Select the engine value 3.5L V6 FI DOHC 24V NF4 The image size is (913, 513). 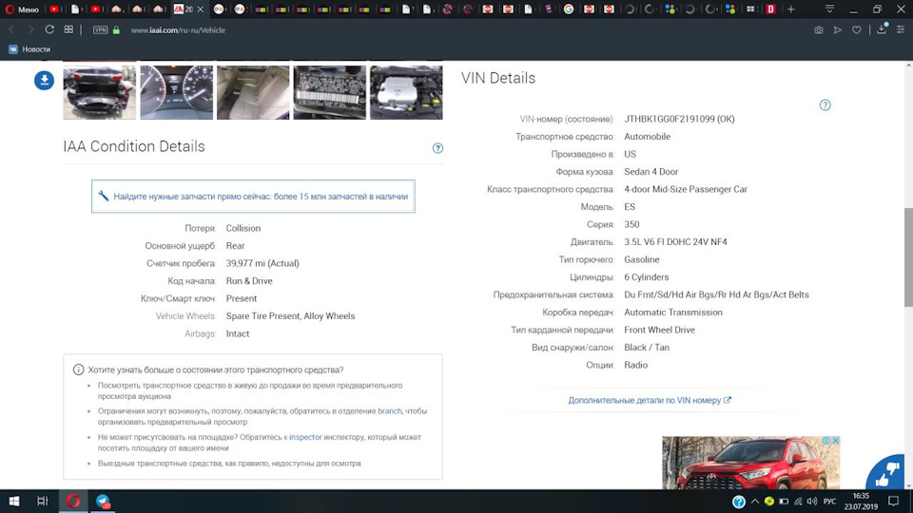coord(675,242)
